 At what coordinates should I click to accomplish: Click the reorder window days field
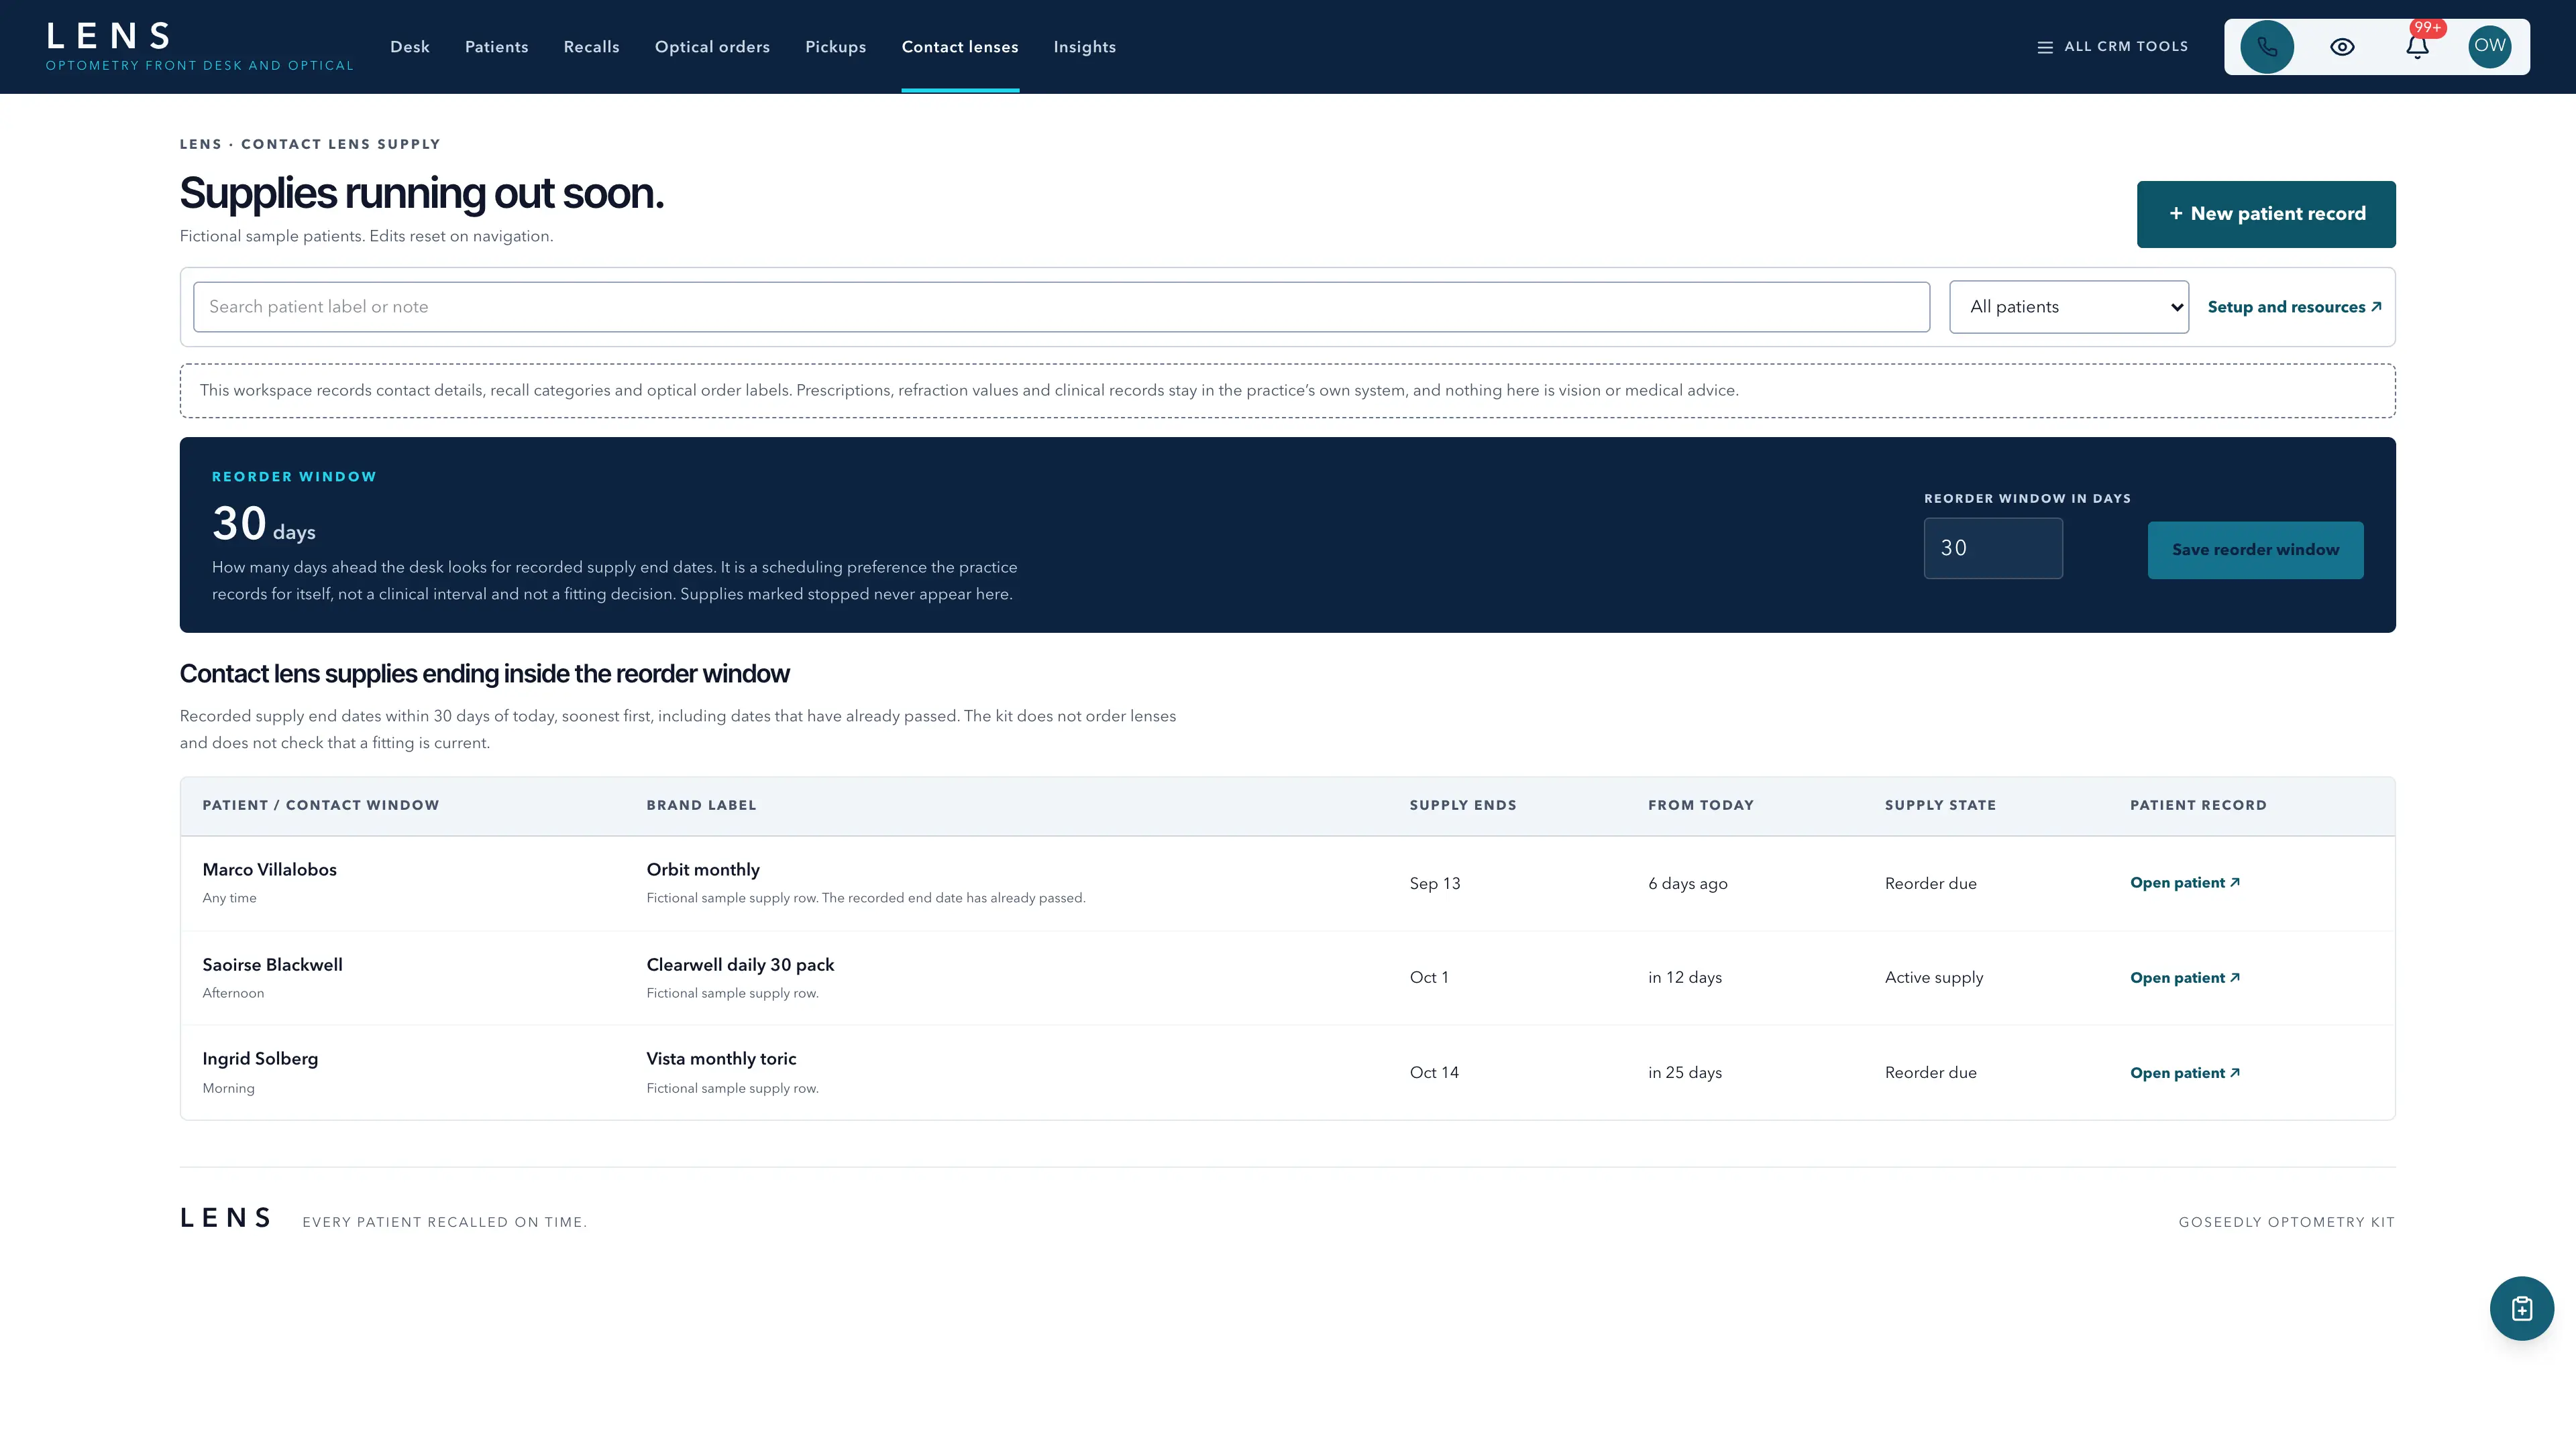pyautogui.click(x=1993, y=548)
